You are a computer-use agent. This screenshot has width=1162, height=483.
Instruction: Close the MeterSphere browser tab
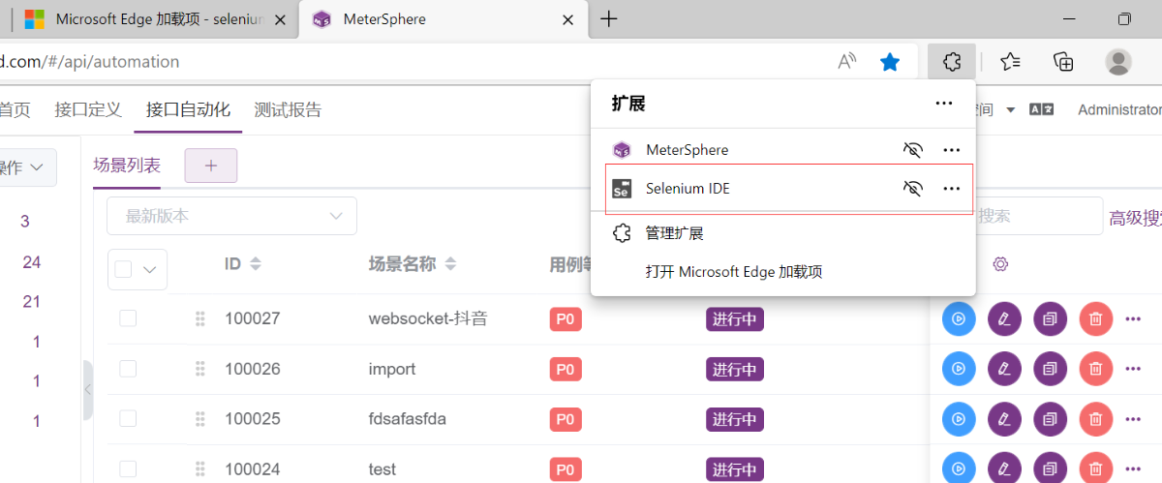[566, 19]
